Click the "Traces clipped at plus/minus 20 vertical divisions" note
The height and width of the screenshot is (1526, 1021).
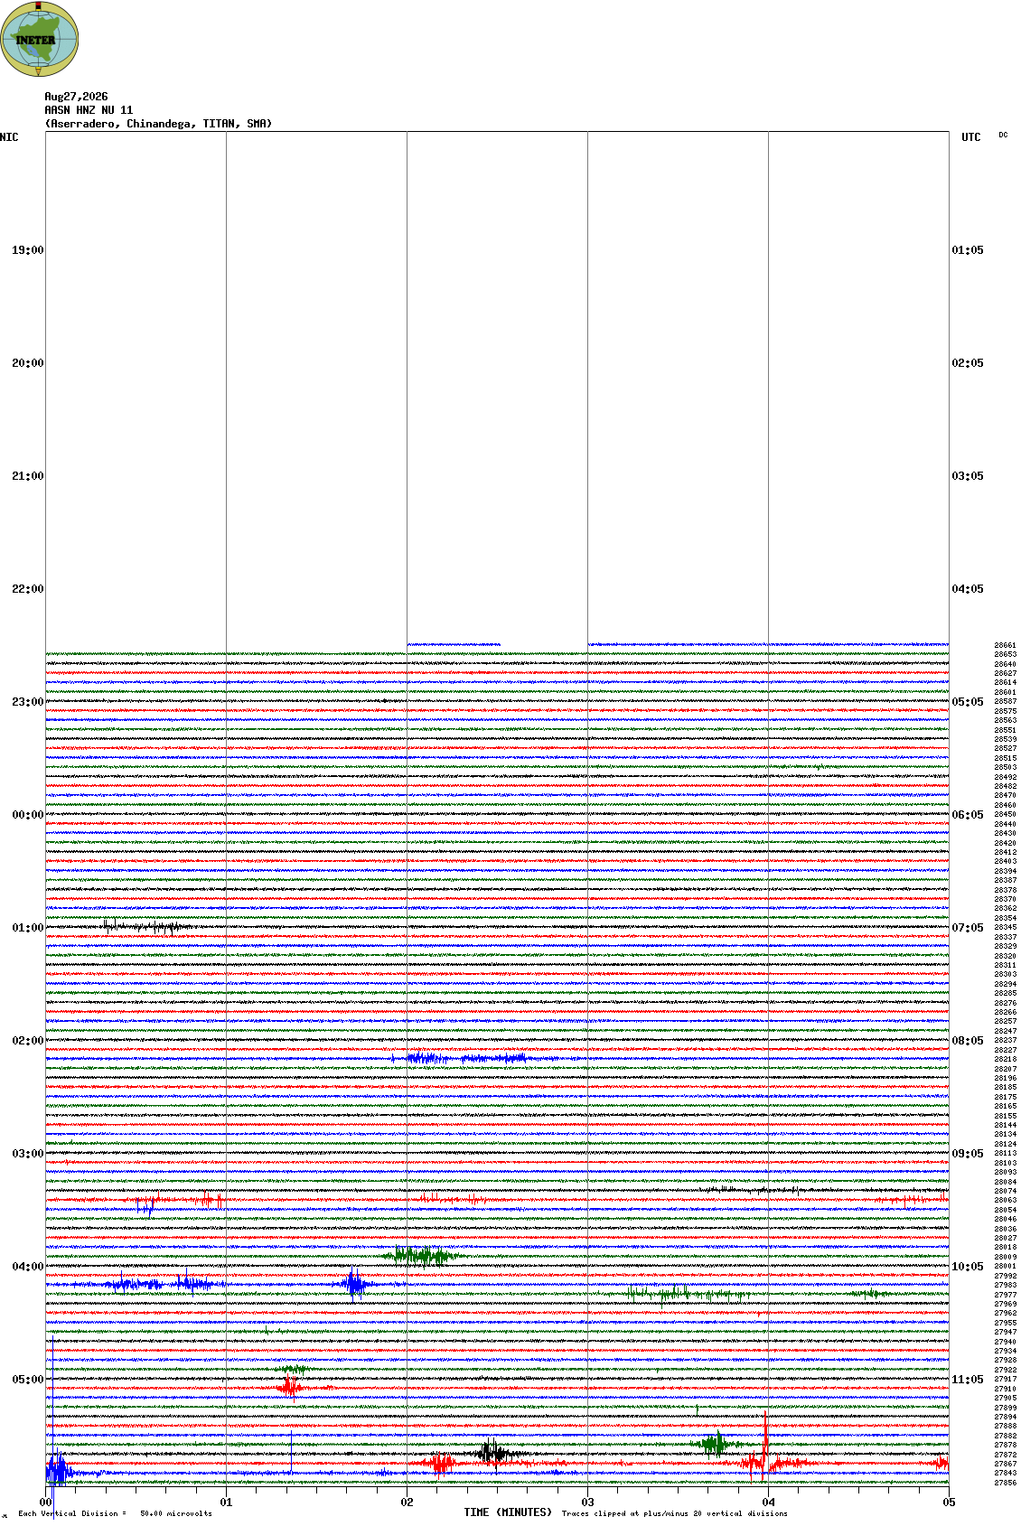coord(674,1513)
